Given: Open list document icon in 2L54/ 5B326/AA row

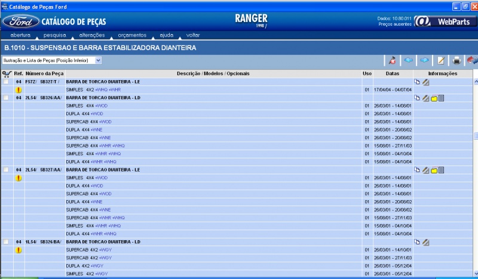Looking at the screenshot, I should coord(441,98).
